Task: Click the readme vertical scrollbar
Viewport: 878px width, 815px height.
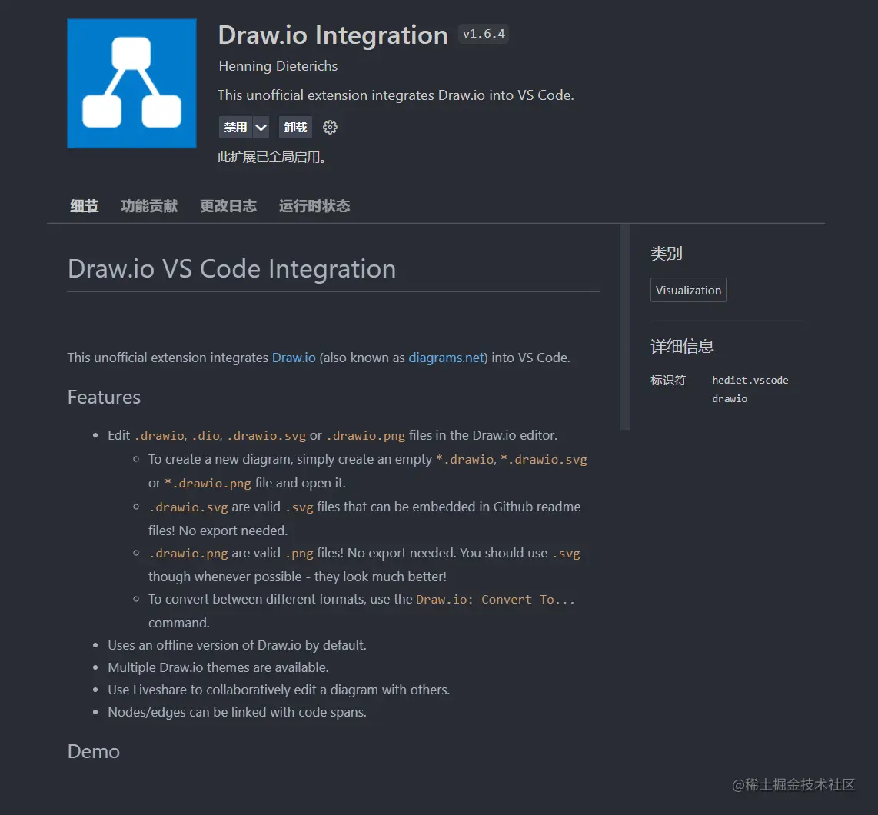Action: pos(626,327)
